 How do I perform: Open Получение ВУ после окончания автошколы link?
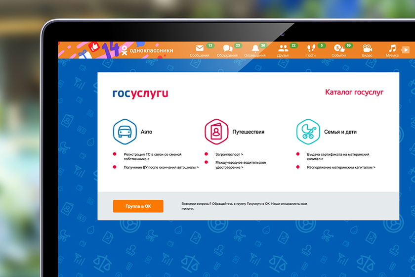point(161,168)
